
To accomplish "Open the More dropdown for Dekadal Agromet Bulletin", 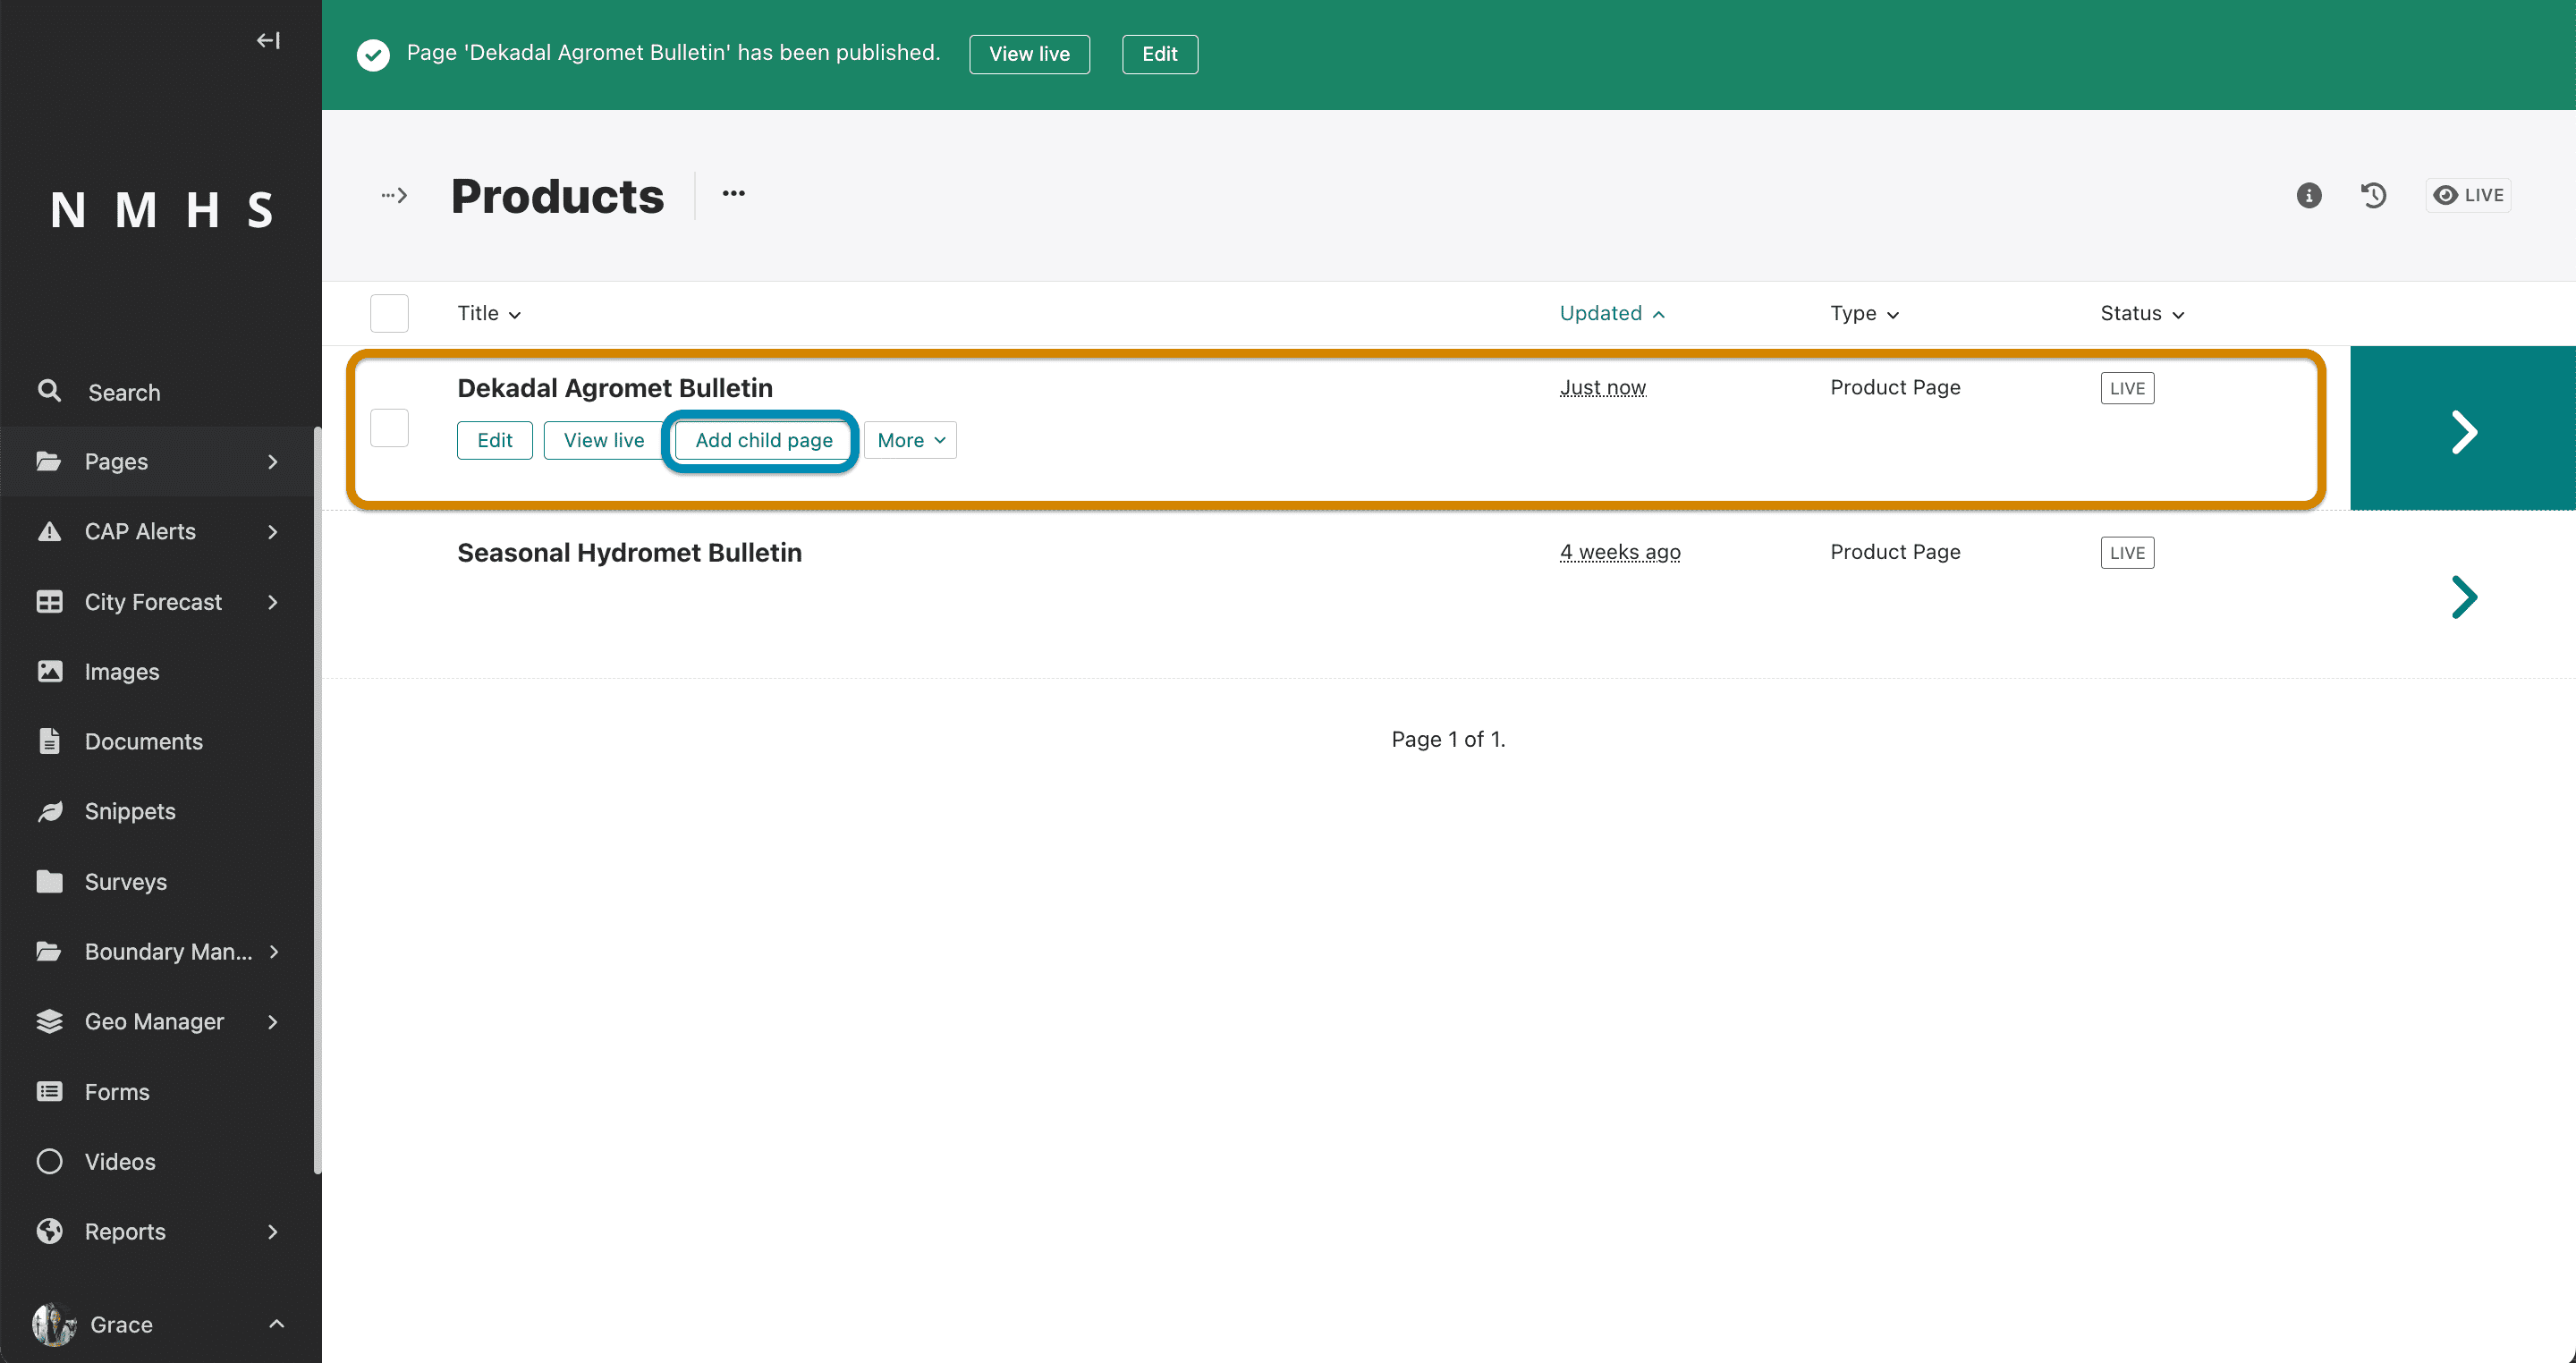I will 910,440.
